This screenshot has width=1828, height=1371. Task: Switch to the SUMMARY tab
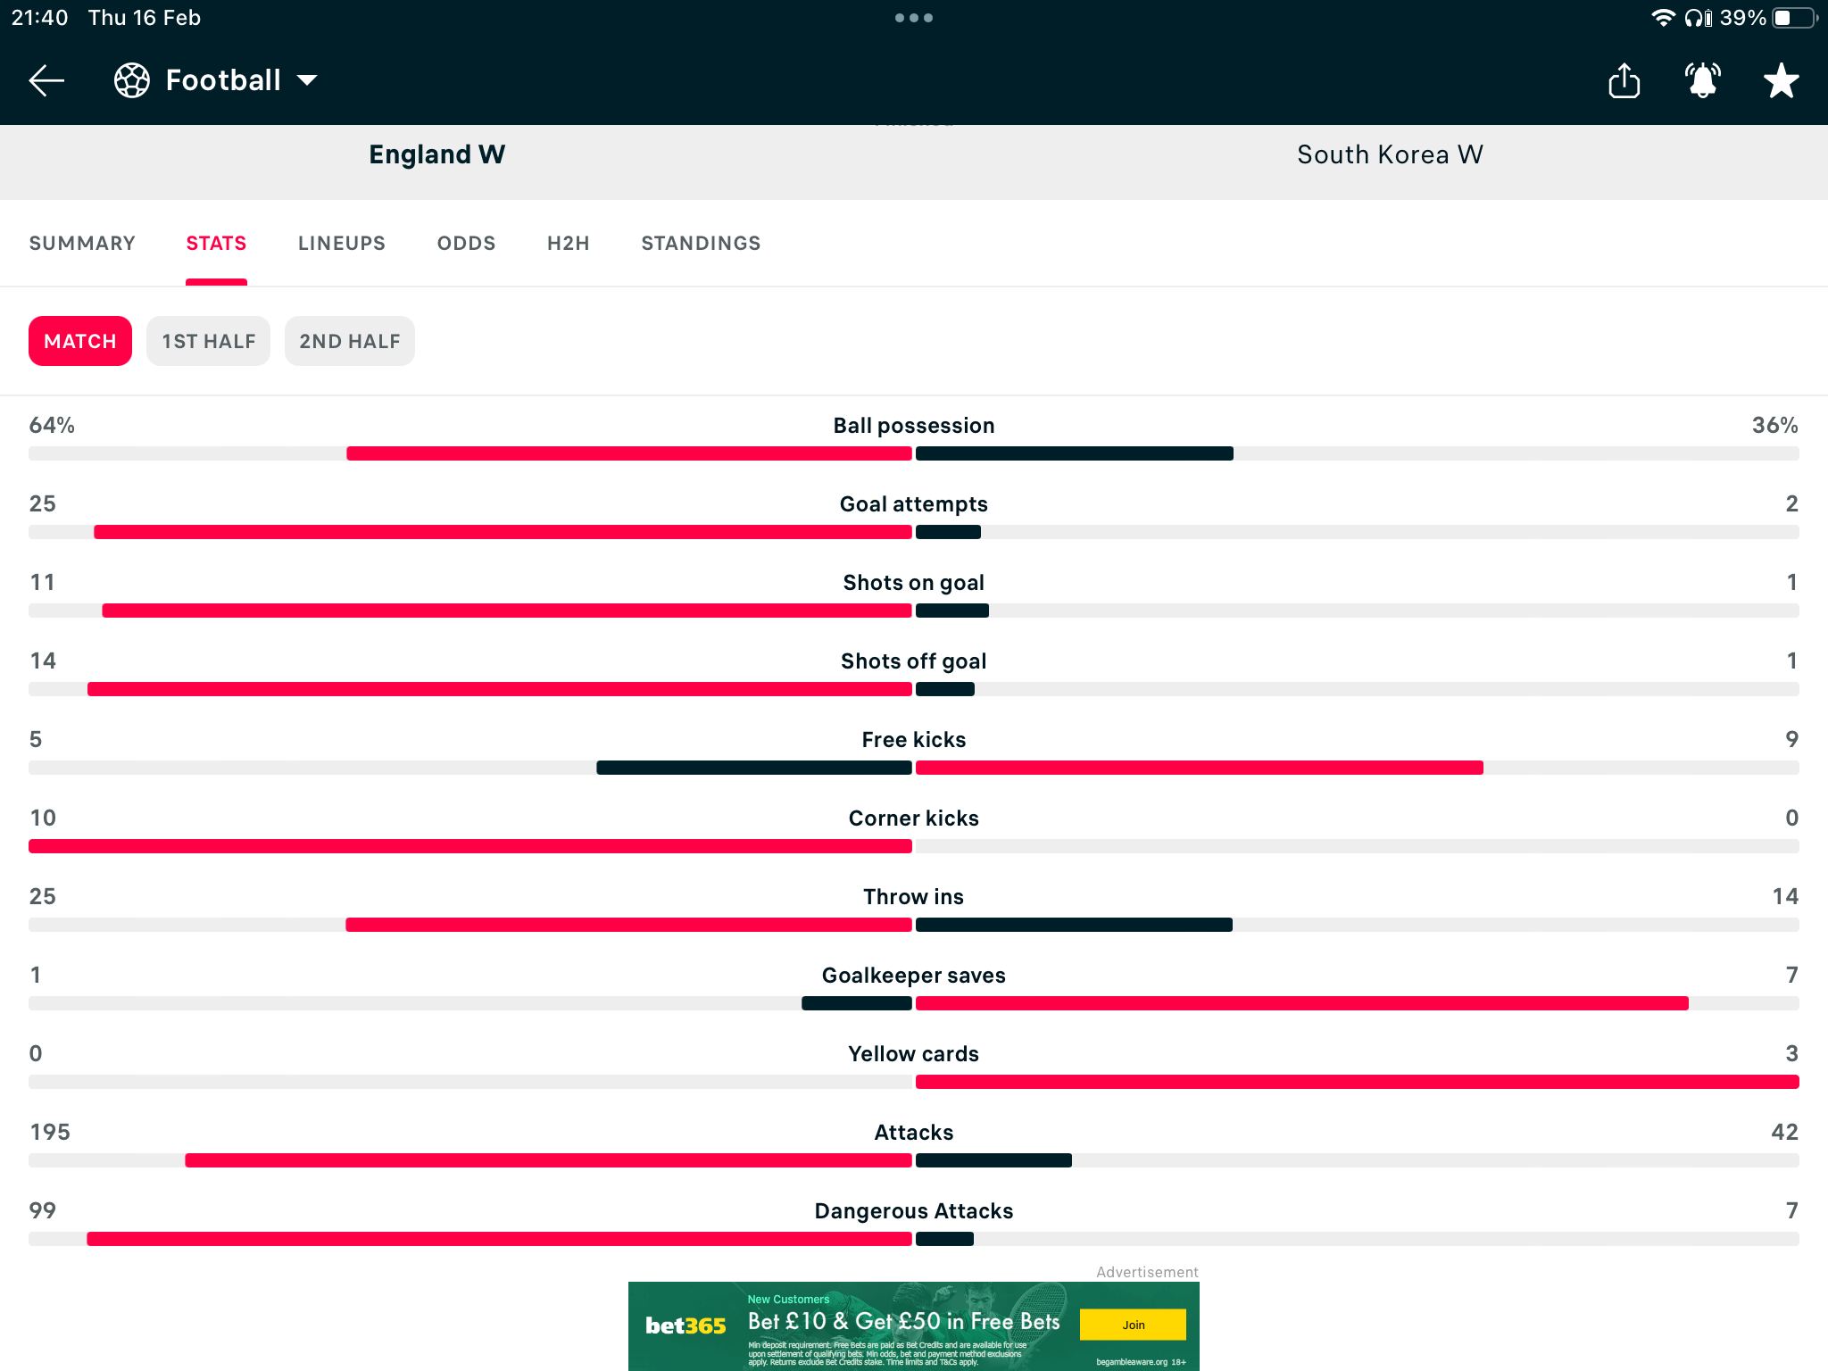[x=82, y=243]
